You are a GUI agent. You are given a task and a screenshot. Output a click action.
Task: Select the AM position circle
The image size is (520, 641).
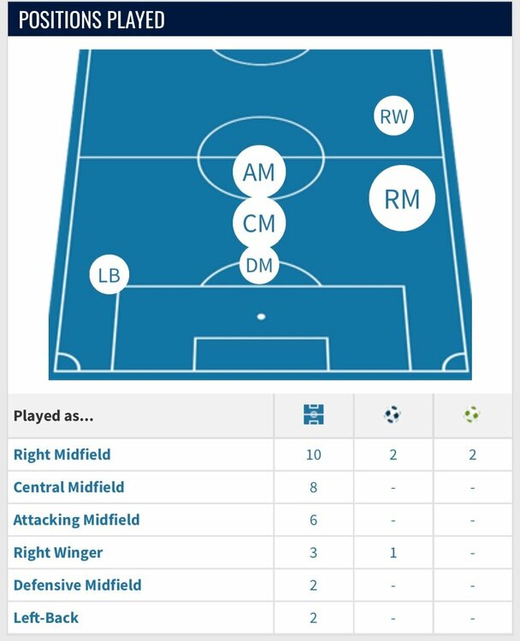(258, 173)
